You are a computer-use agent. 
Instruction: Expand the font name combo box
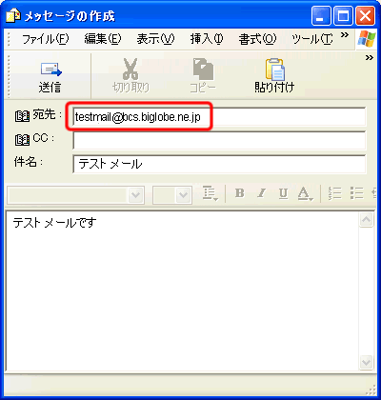click(136, 195)
